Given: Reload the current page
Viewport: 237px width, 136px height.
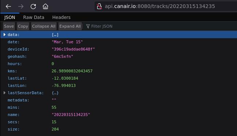Looking at the screenshot, I should click(33, 7).
